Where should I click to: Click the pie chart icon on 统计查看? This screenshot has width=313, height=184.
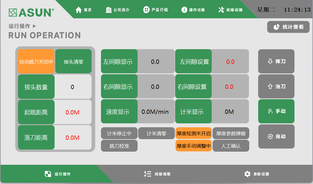pos(276,27)
